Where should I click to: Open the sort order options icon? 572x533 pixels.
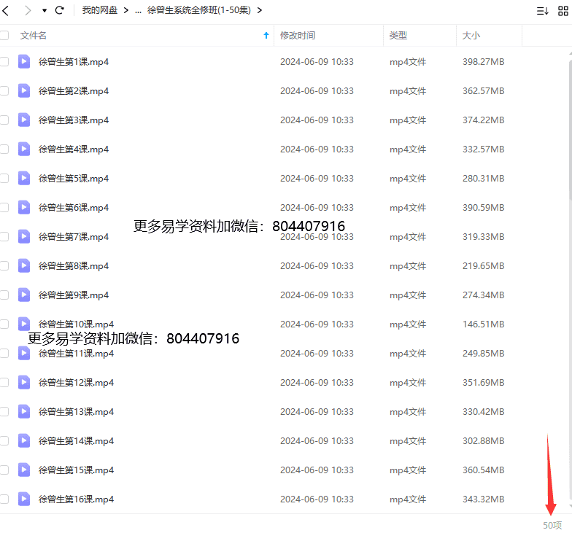click(542, 11)
